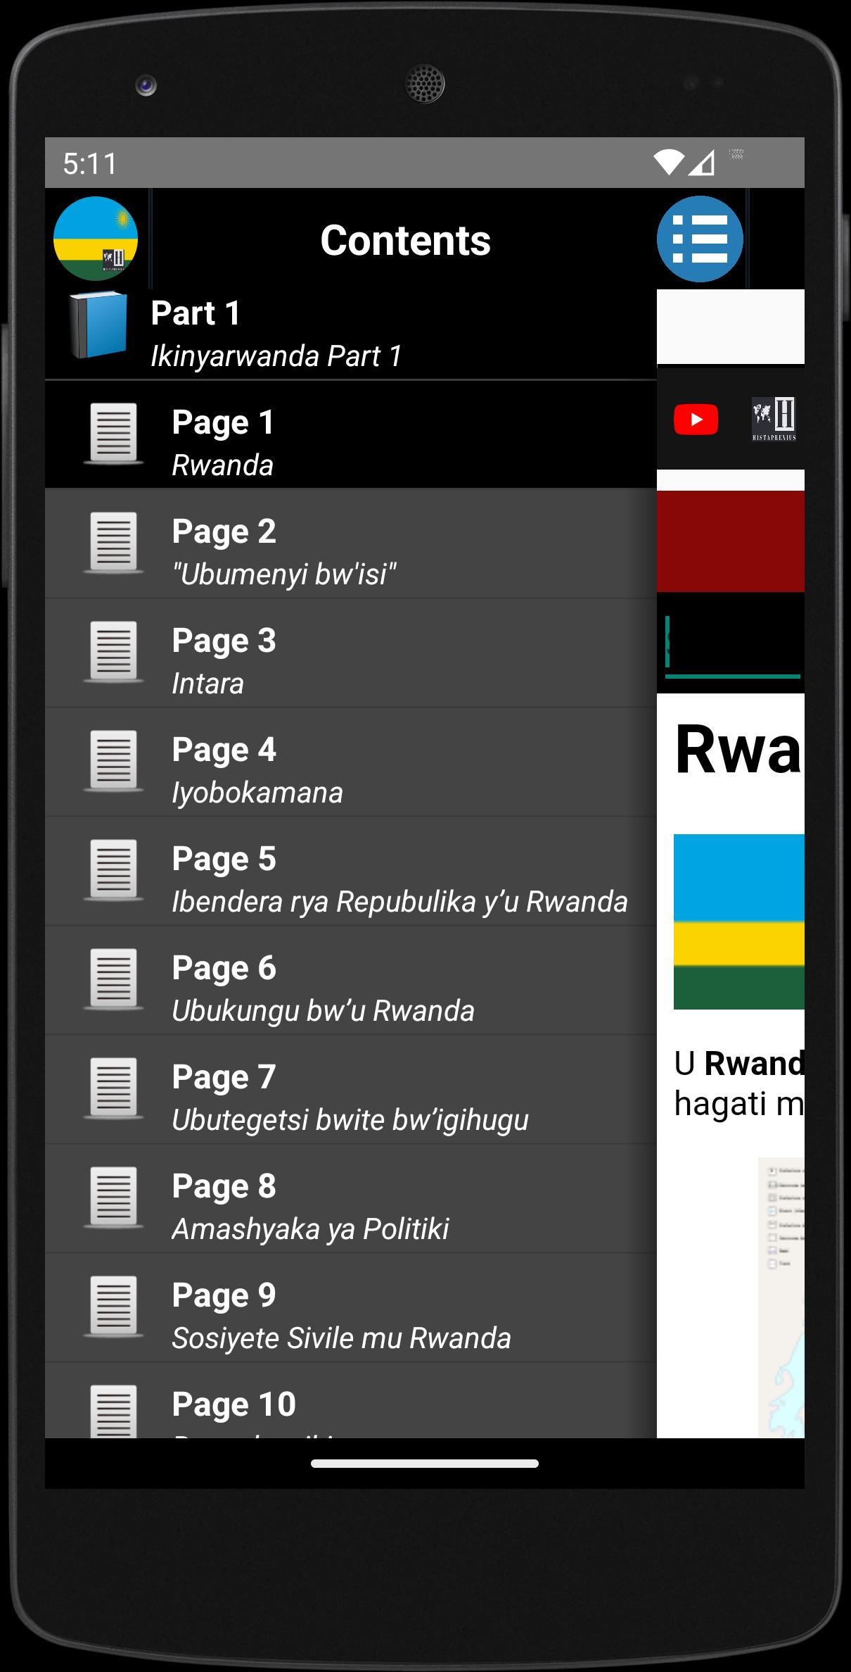
Task: Open Page 3 Intara
Action: pyautogui.click(x=351, y=653)
